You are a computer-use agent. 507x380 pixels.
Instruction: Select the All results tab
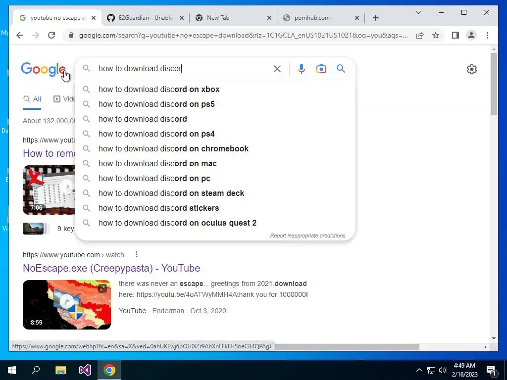tap(32, 99)
